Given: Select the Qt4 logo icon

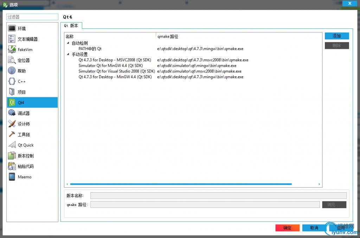Looking at the screenshot, I should pos(12,102).
